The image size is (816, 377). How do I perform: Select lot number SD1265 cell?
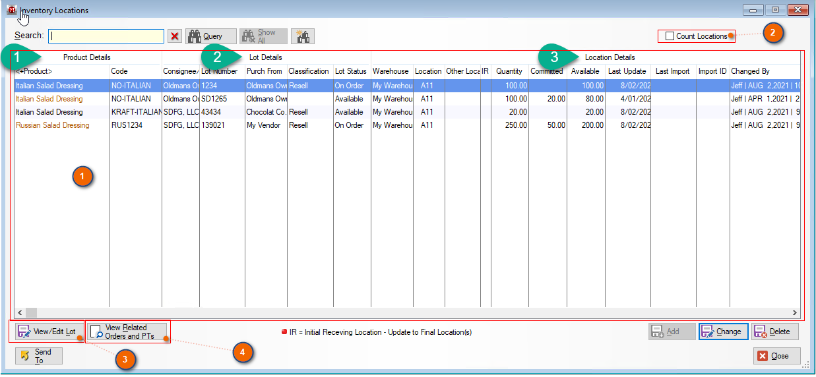coord(222,99)
